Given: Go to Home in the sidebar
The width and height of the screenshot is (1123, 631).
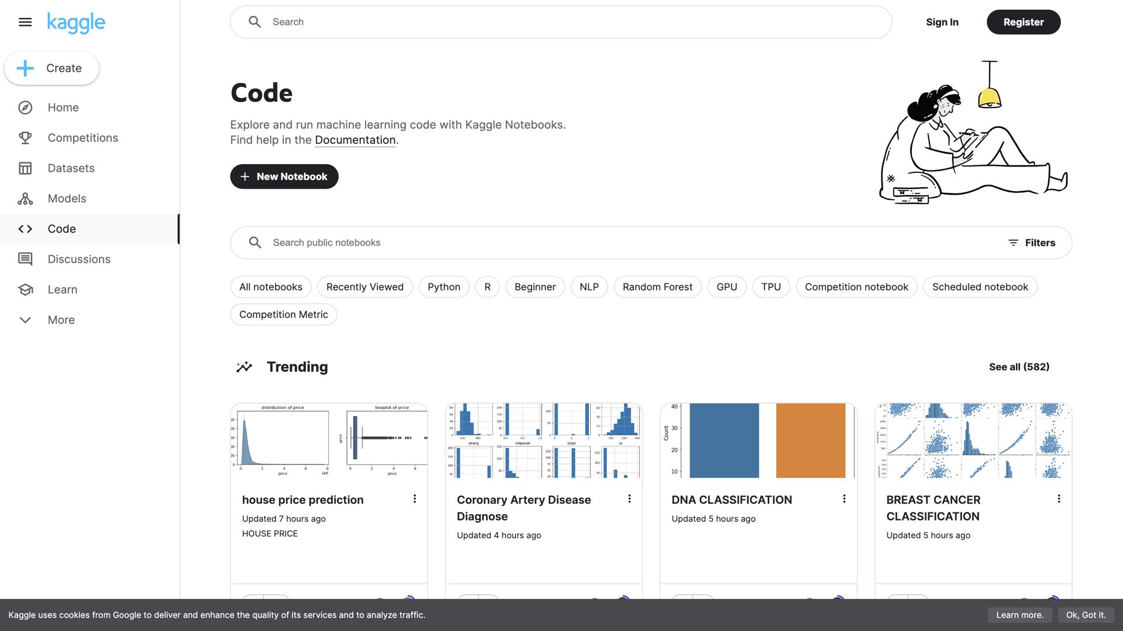Looking at the screenshot, I should 63,107.
